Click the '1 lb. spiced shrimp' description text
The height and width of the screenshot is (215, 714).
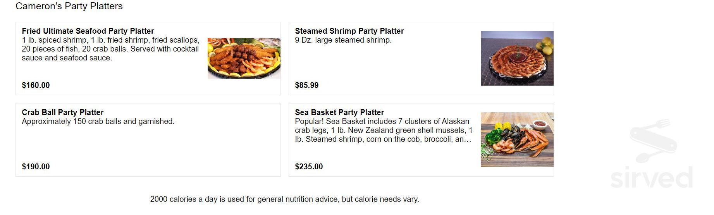[54, 40]
